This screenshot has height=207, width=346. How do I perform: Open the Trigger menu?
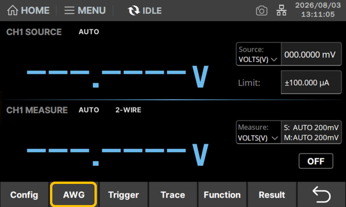(123, 194)
